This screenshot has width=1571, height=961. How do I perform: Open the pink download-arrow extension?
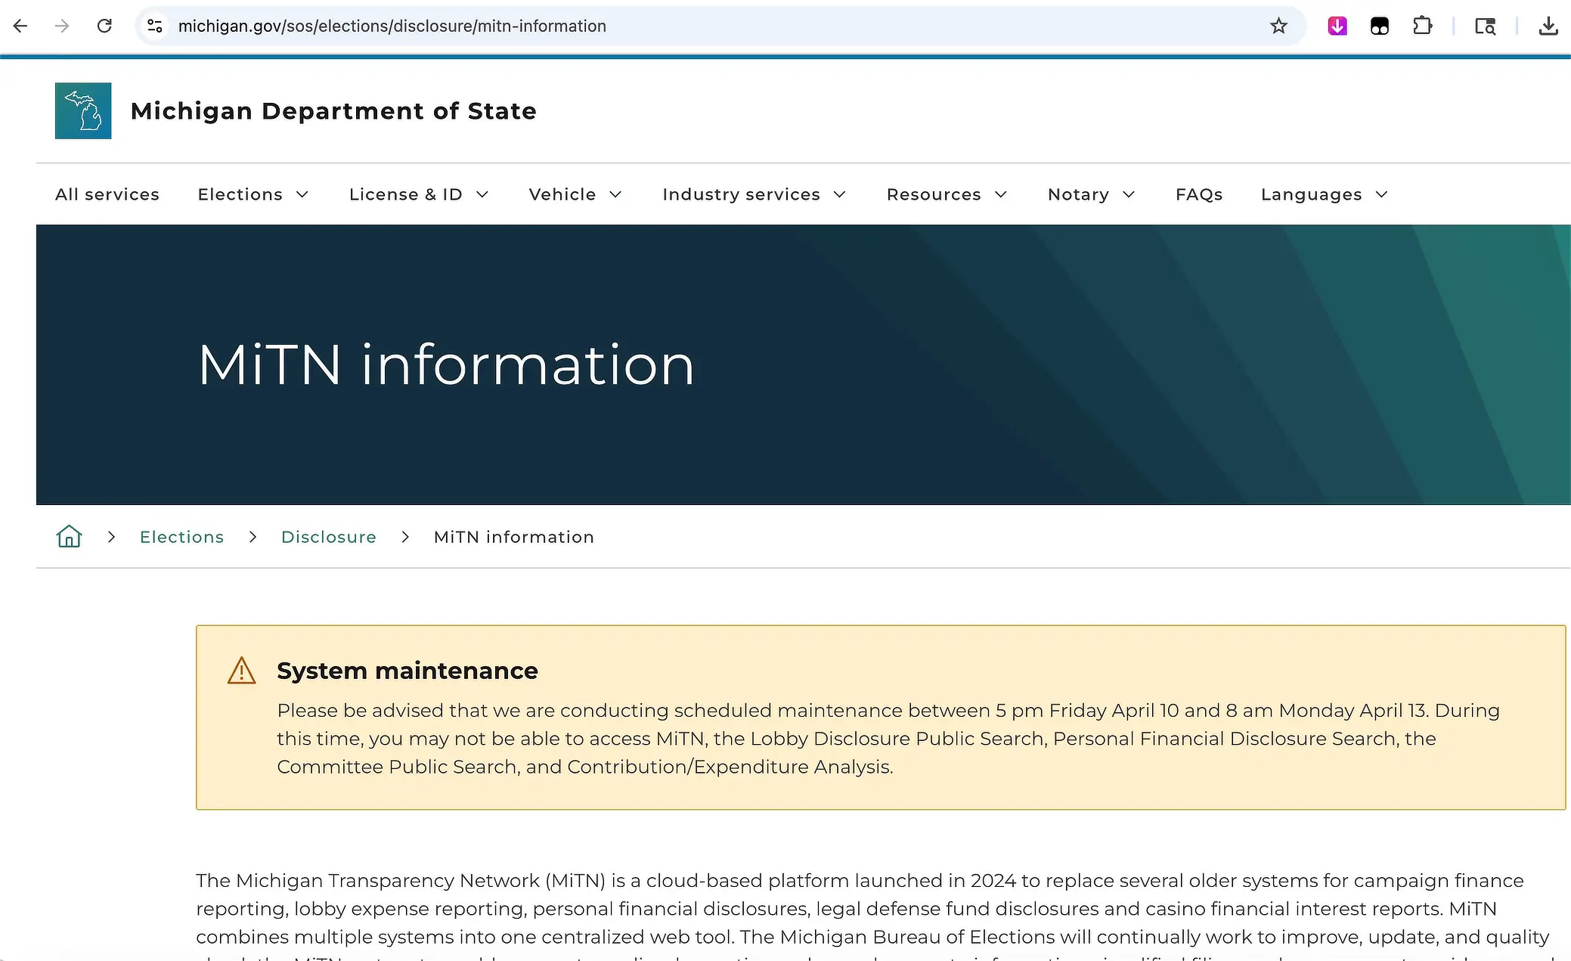click(x=1337, y=26)
